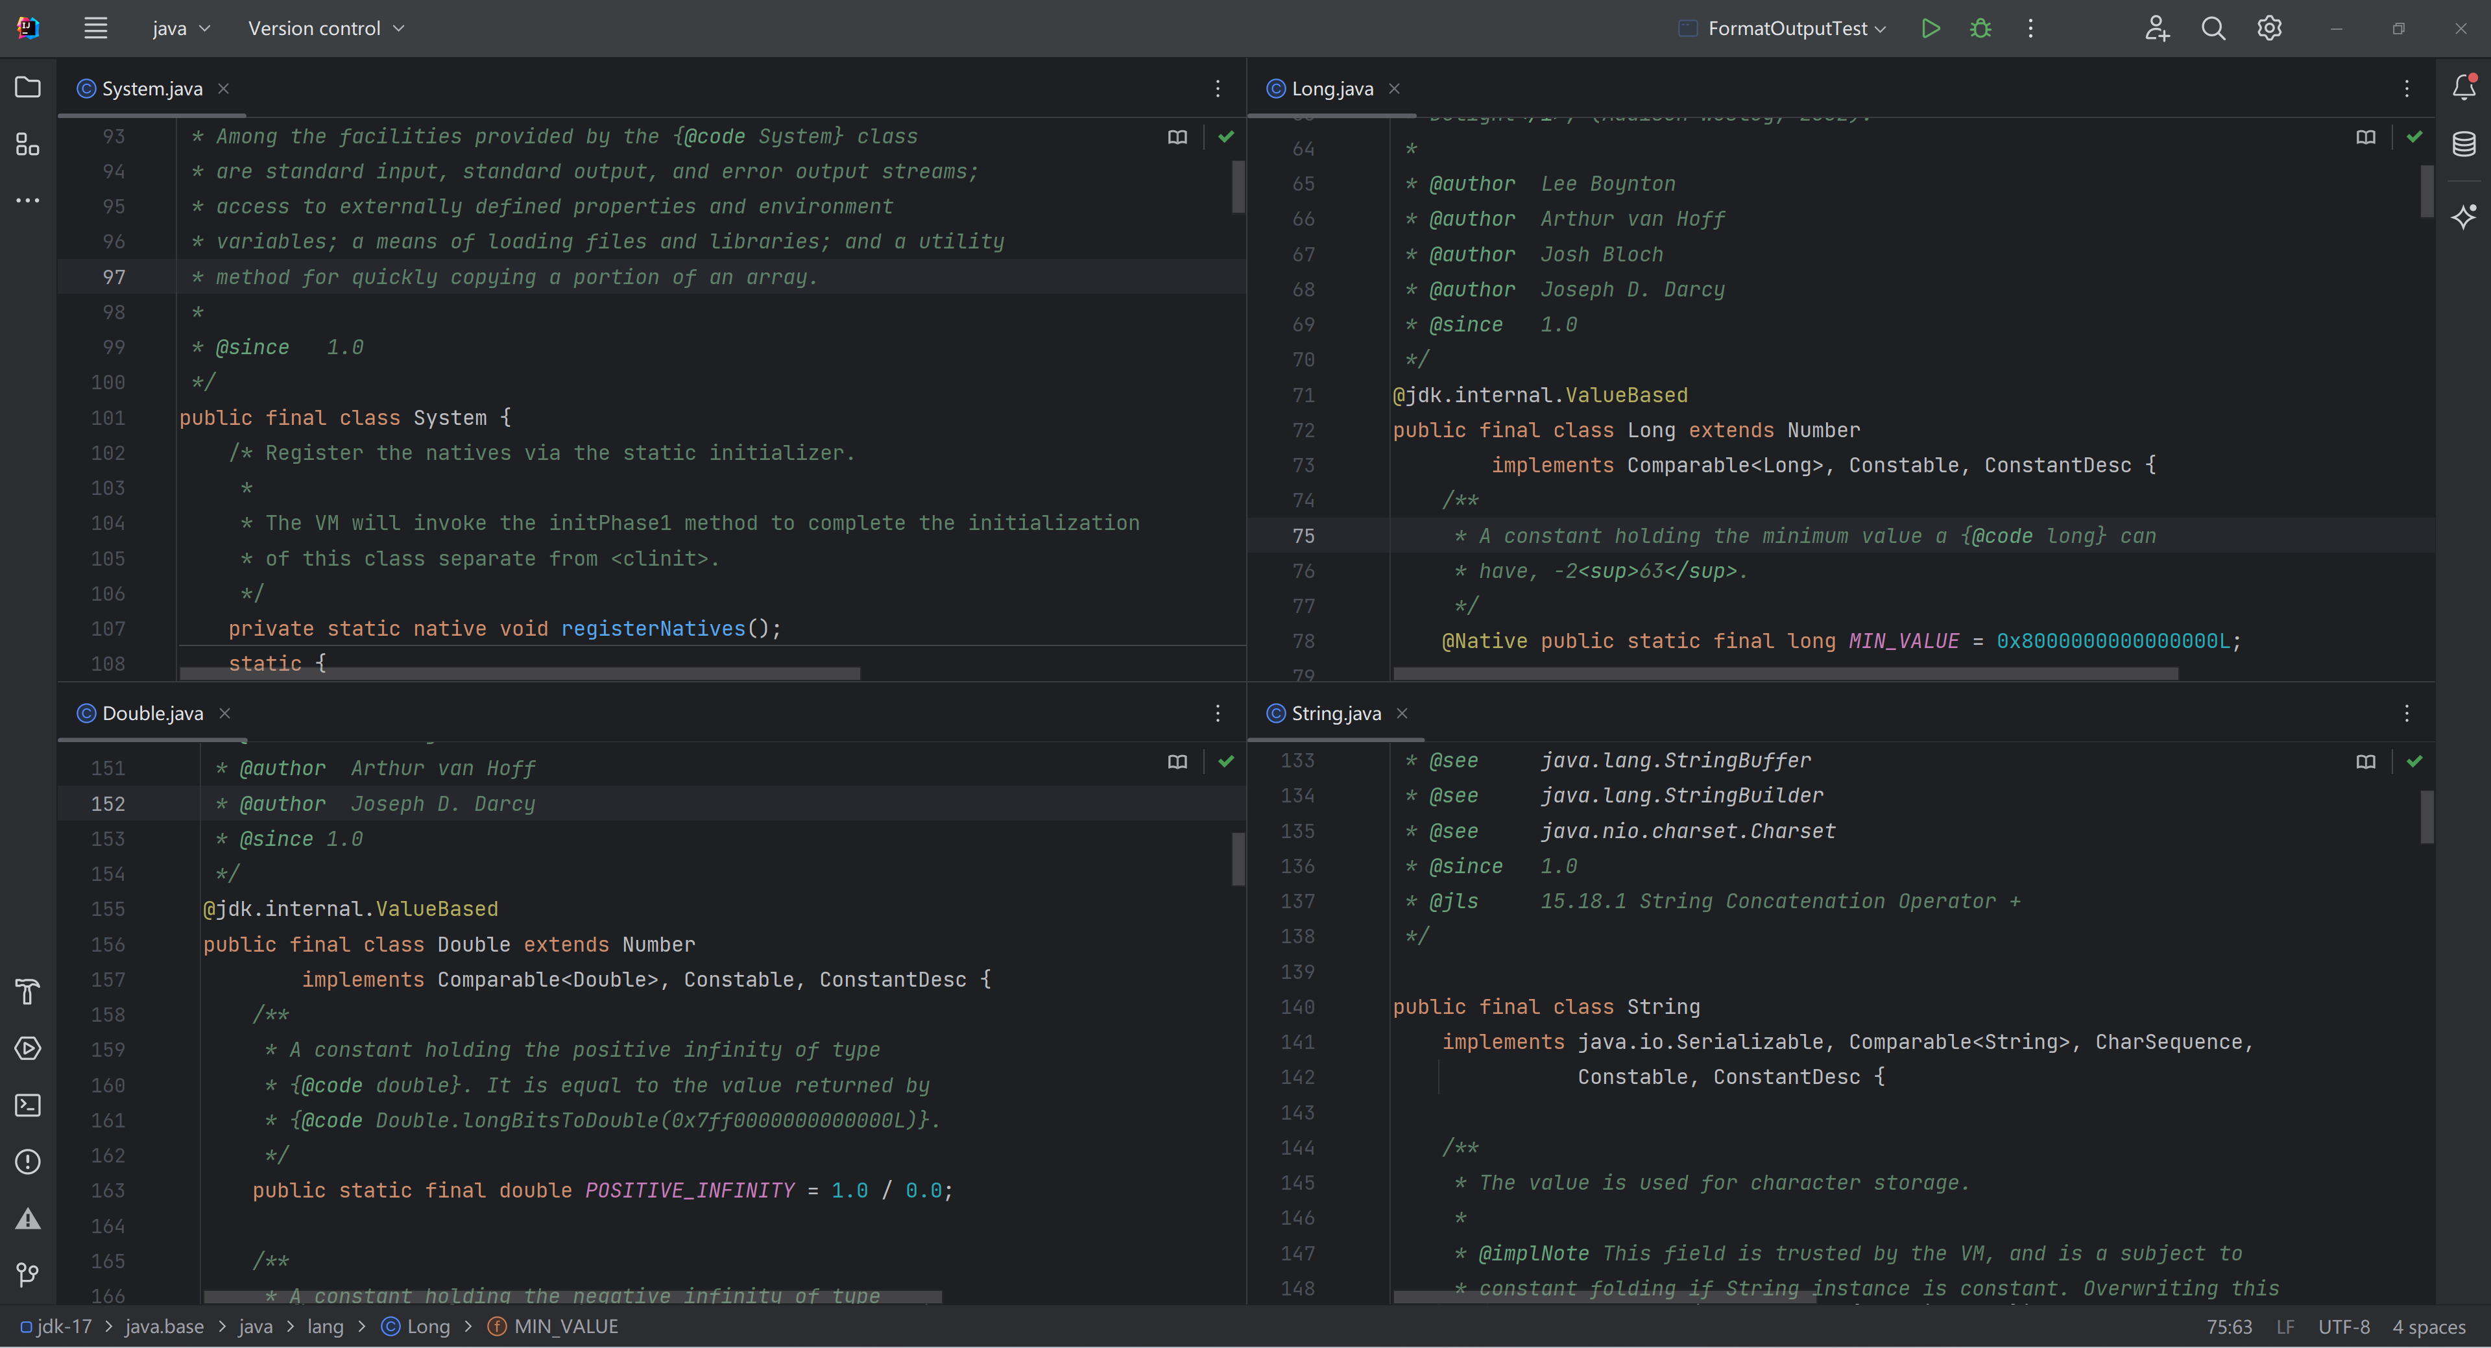
Task: Change 4 spaces indent setting
Action: (x=2428, y=1327)
